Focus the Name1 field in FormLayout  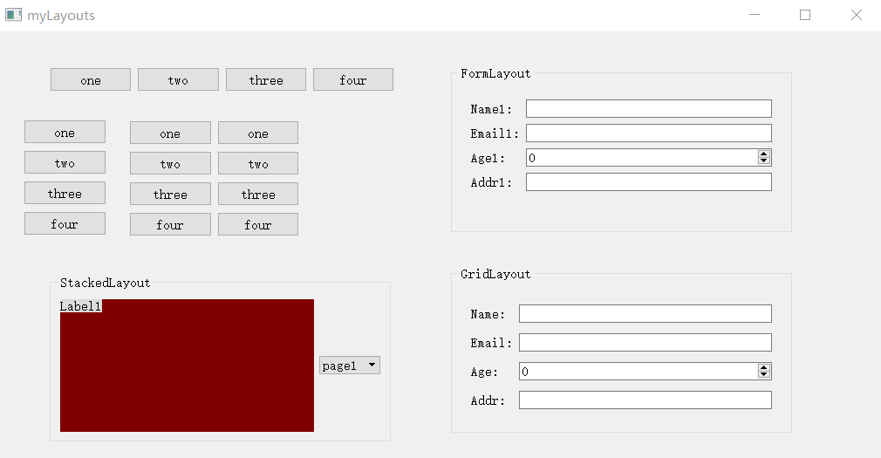648,108
